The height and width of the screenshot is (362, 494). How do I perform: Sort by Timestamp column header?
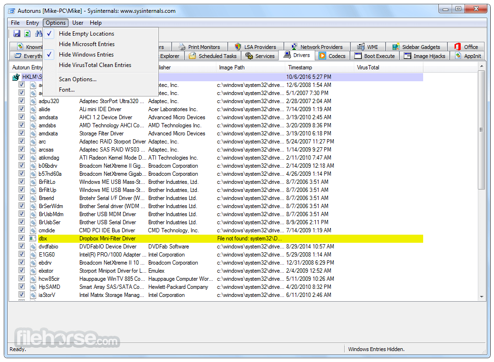tap(320, 67)
